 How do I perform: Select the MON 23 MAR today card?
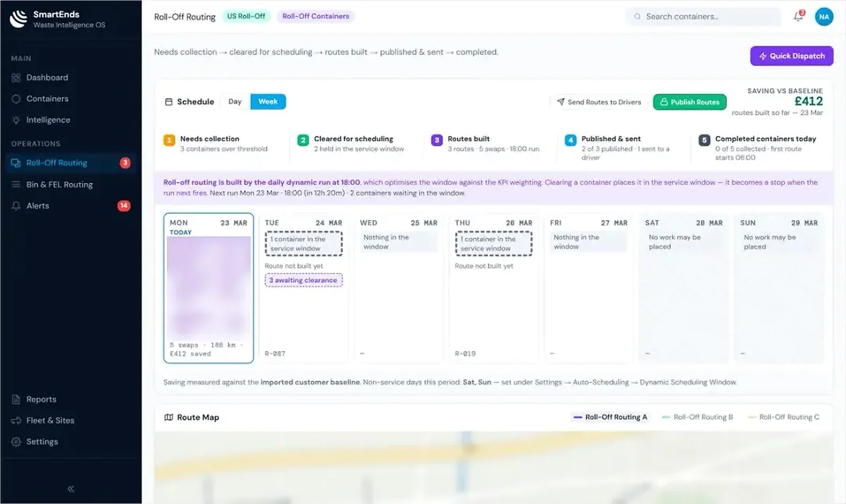[x=209, y=288]
